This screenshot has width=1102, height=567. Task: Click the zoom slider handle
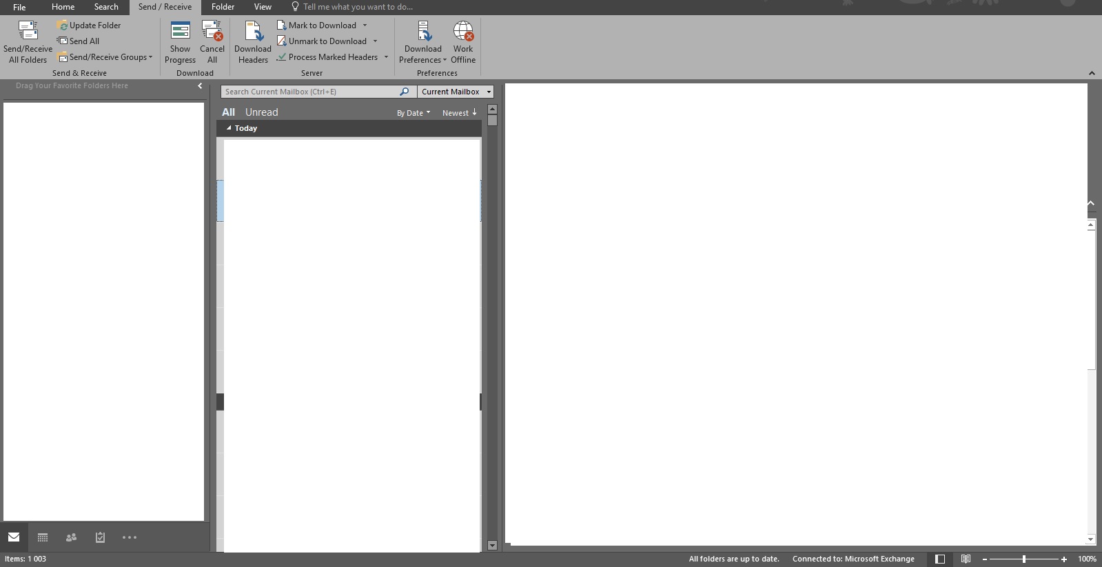tap(1024, 559)
